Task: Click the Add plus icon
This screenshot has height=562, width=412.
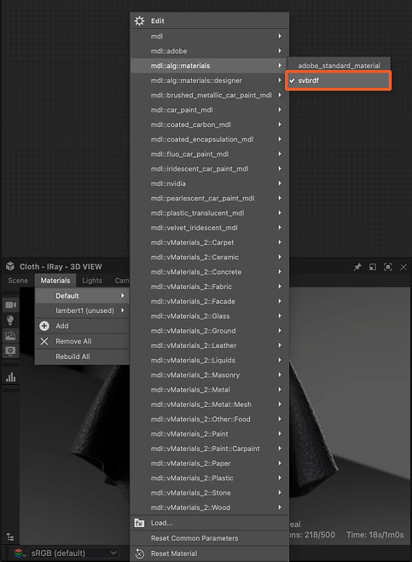Action: pos(44,326)
